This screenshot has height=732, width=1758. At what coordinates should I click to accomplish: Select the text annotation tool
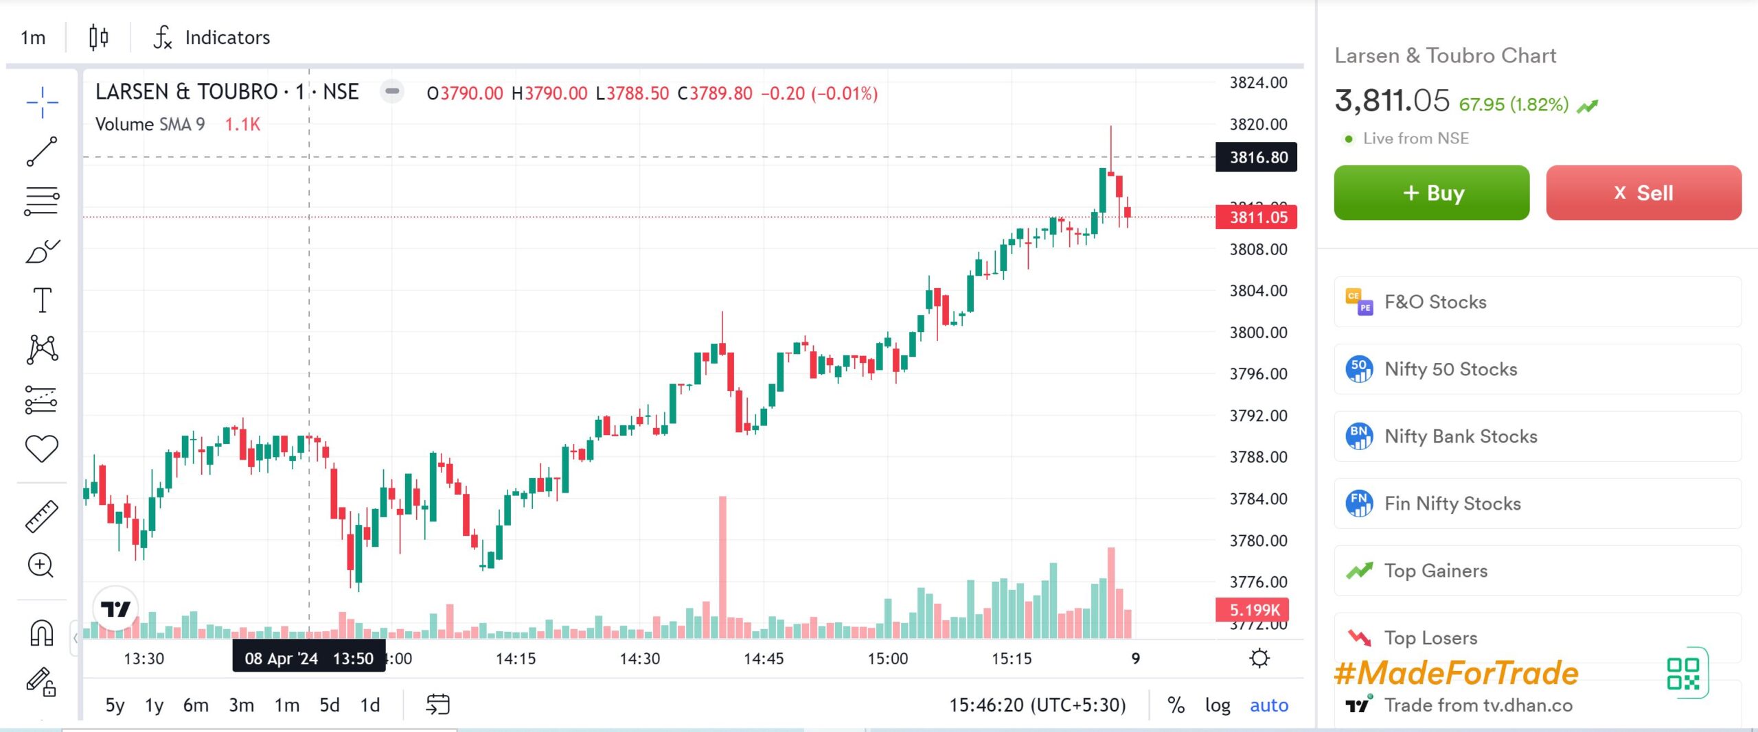coord(42,300)
